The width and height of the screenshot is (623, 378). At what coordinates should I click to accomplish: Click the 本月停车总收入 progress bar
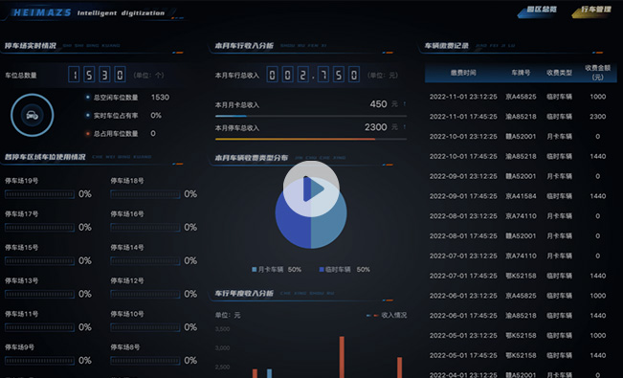click(x=311, y=139)
